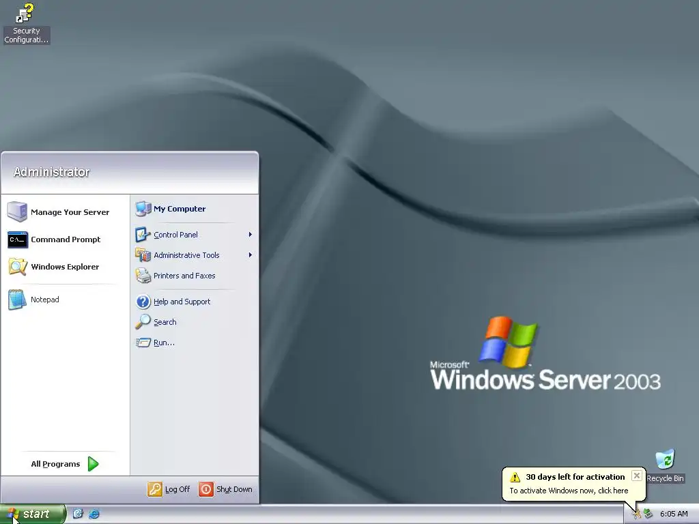Click the Manage Your Server icon
The height and width of the screenshot is (524, 699).
(17, 212)
